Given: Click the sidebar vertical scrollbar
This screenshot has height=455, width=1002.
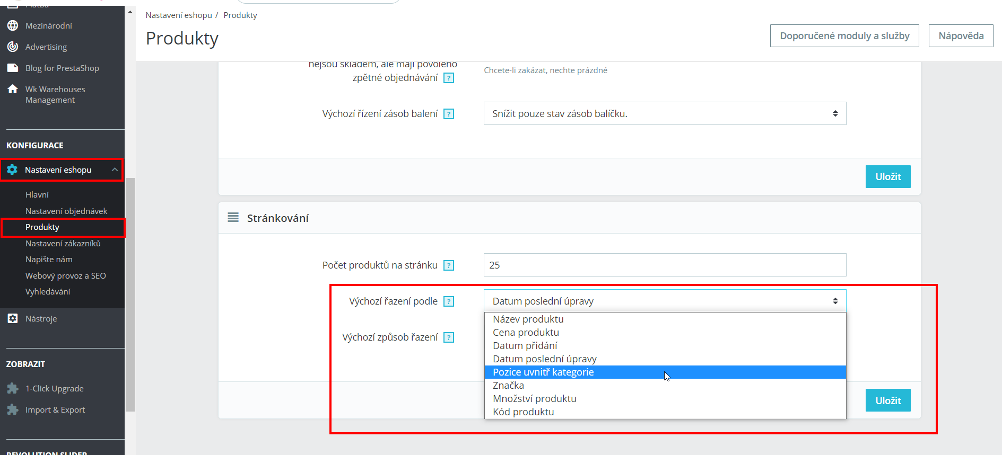Looking at the screenshot, I should pos(130,295).
